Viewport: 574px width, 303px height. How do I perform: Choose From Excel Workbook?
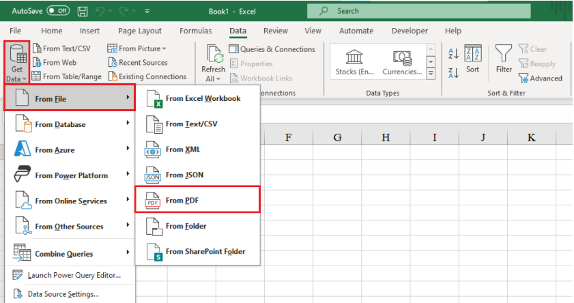point(198,98)
